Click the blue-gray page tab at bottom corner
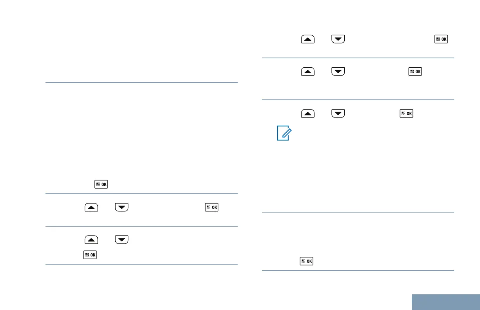The width and height of the screenshot is (480, 310). pos(446,302)
